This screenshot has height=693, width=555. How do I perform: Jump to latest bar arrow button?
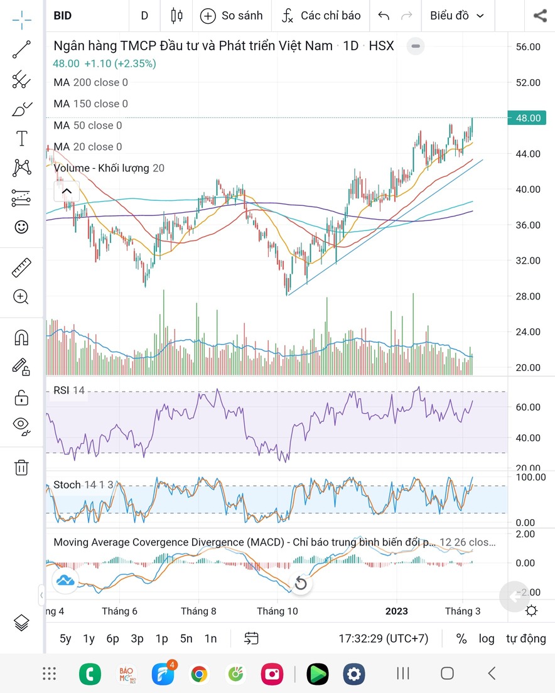[514, 597]
